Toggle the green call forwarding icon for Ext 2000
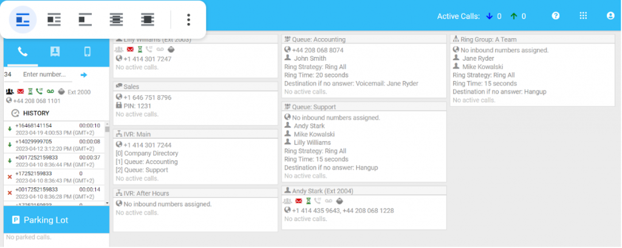 click(39, 92)
